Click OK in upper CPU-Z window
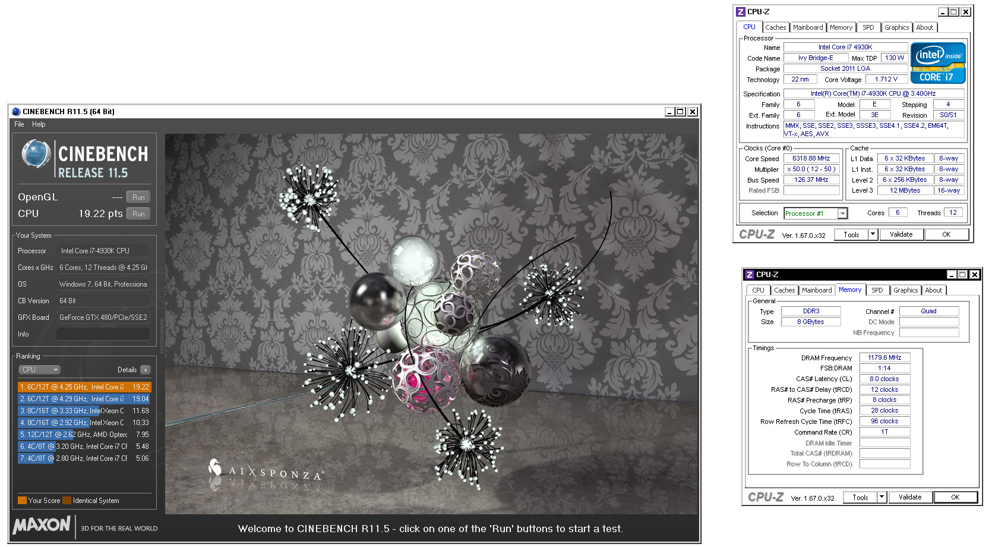This screenshot has height=547, width=989. (x=947, y=235)
